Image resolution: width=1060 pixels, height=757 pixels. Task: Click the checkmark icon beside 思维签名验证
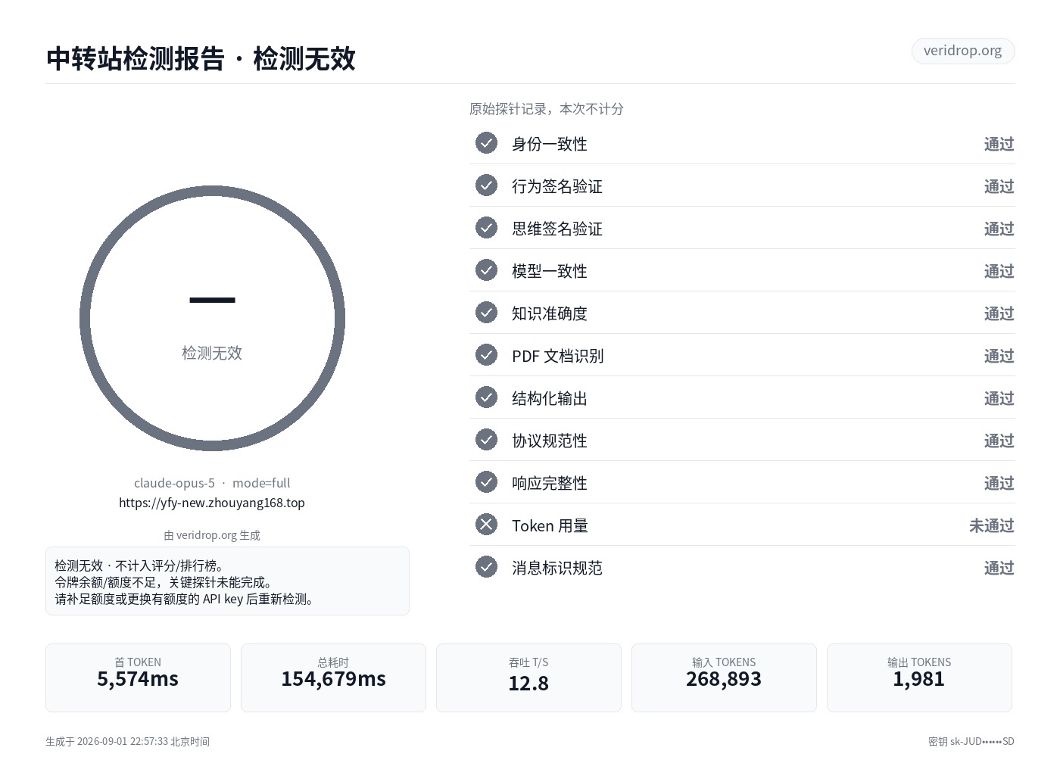[486, 228]
